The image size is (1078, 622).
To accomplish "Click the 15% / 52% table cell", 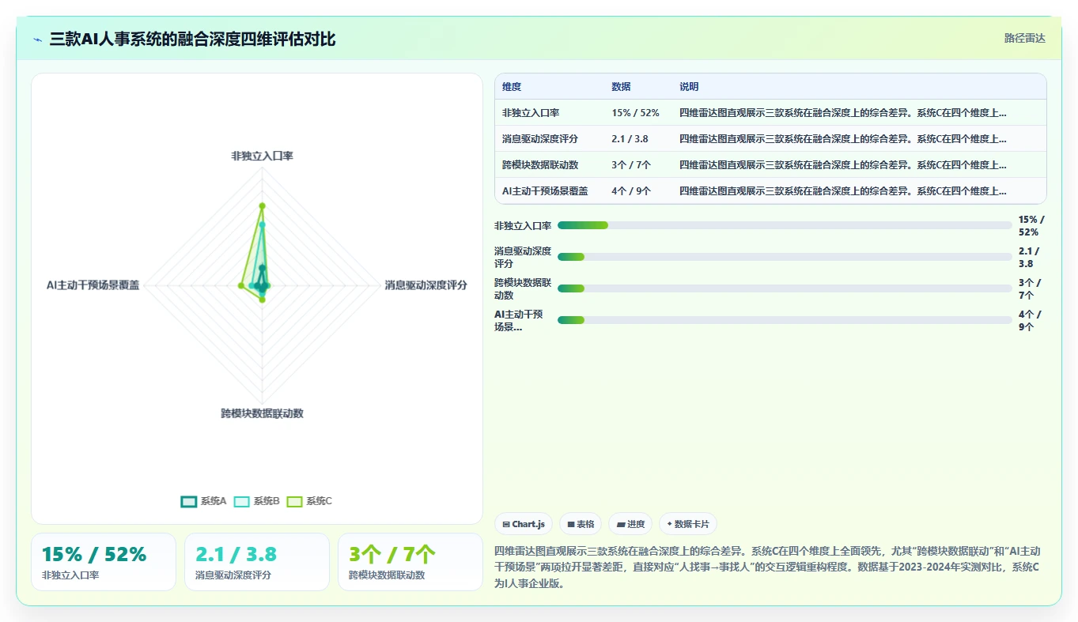I will click(x=635, y=113).
